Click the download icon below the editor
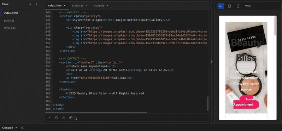This screenshot has width=282, height=131. click(64, 118)
